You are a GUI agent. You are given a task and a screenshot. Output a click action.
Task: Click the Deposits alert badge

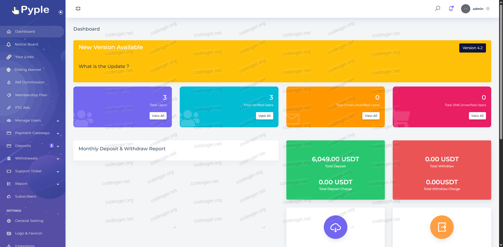coord(52,146)
